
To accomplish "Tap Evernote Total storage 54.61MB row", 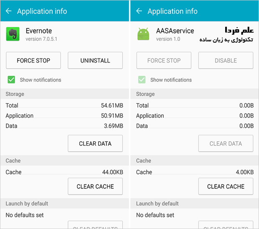I will (64, 105).
